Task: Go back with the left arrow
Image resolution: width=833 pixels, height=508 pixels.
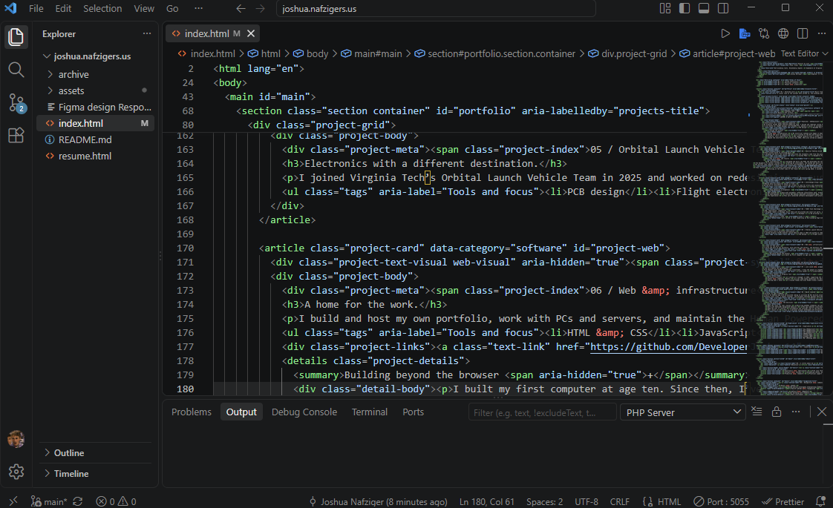Action: pyautogui.click(x=241, y=8)
